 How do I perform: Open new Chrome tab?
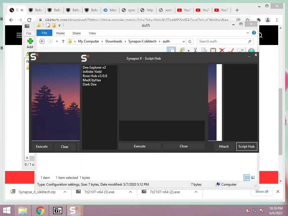(x=237, y=10)
